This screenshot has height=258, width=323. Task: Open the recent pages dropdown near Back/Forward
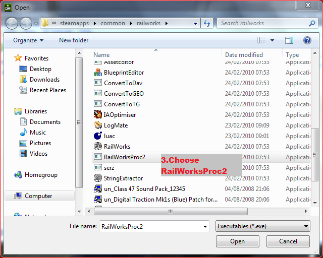(x=36, y=24)
